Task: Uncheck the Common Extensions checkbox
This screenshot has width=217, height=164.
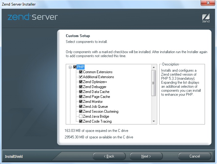Action: click(81, 72)
